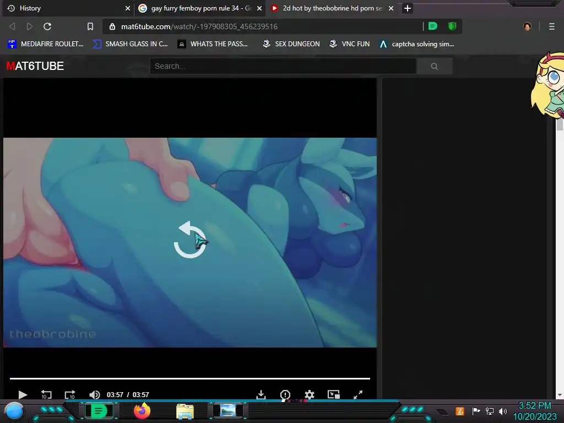This screenshot has height=423, width=564.
Task: Open the browser profile avatar
Action: 527,26
